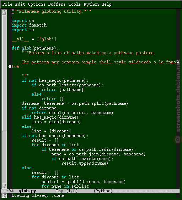Click the screenshots.debian.net camera watermark icon

pos(177,140)
